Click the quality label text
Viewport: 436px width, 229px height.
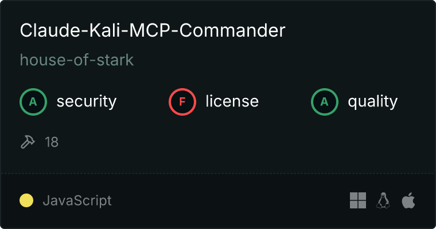(372, 102)
